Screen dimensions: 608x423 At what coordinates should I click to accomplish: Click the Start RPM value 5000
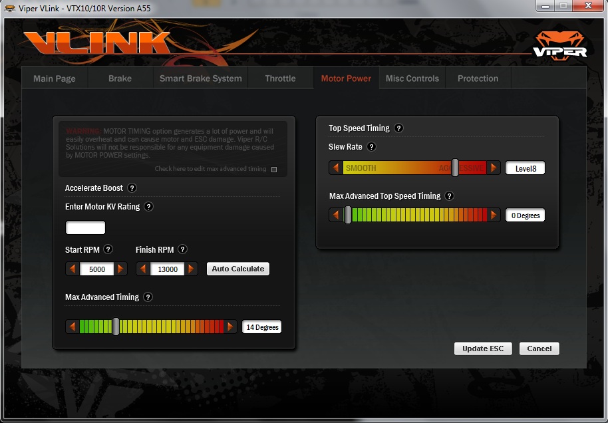[97, 269]
